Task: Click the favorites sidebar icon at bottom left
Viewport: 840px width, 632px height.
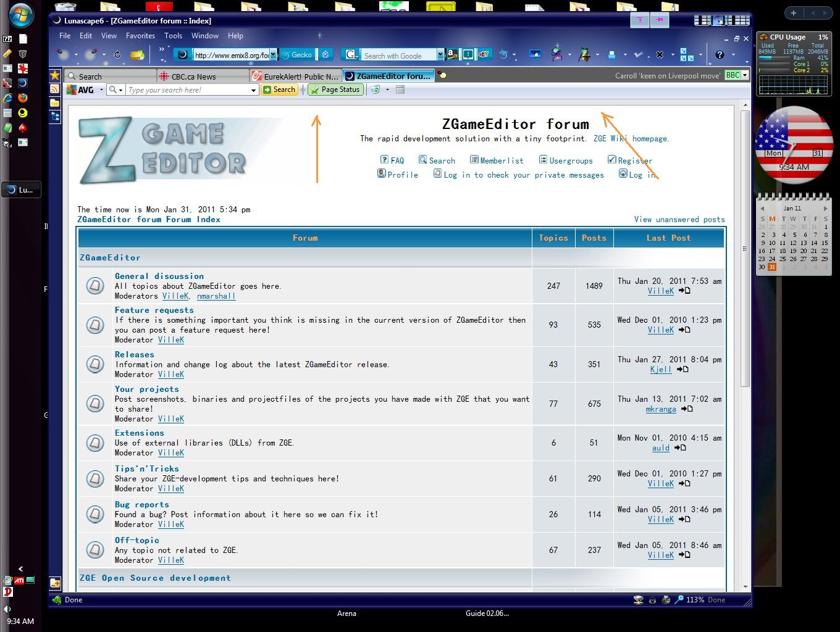Action: pyautogui.click(x=55, y=583)
